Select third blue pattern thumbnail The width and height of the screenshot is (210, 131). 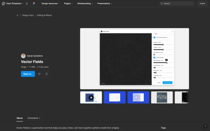[138, 97]
